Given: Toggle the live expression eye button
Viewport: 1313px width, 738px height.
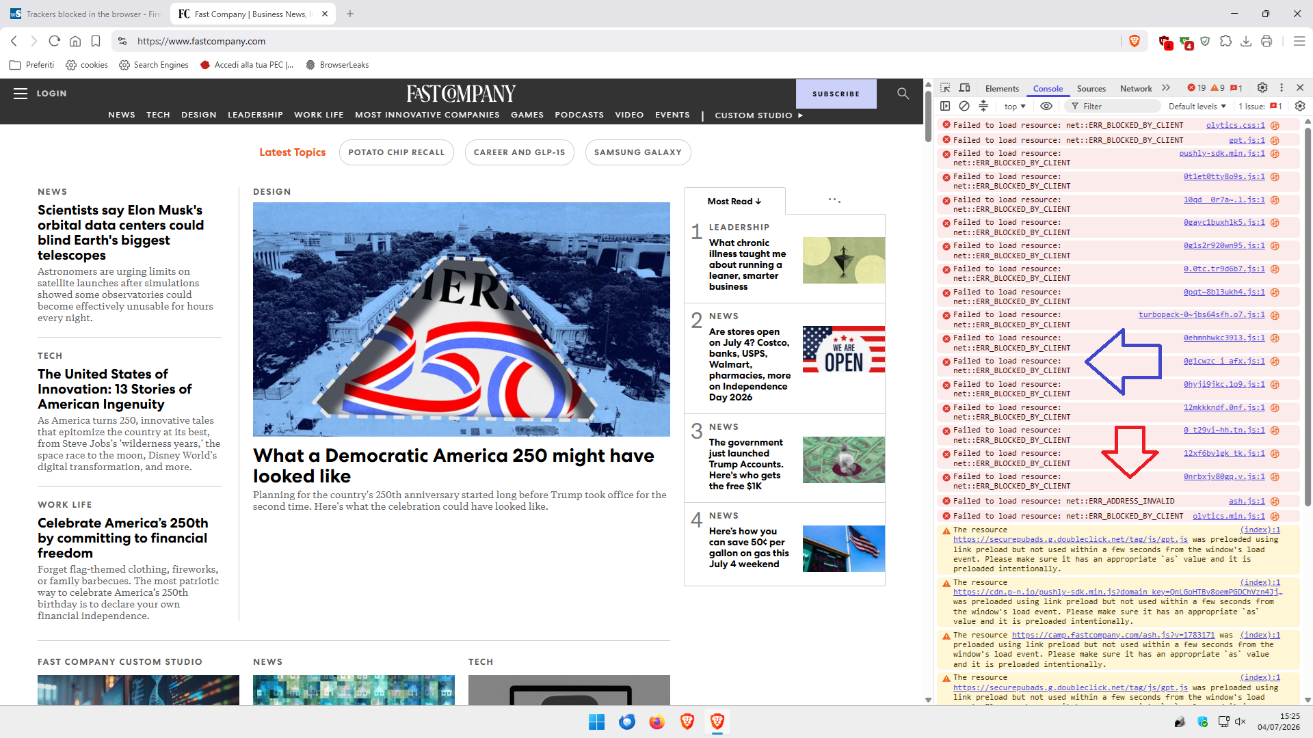Looking at the screenshot, I should tap(1046, 106).
